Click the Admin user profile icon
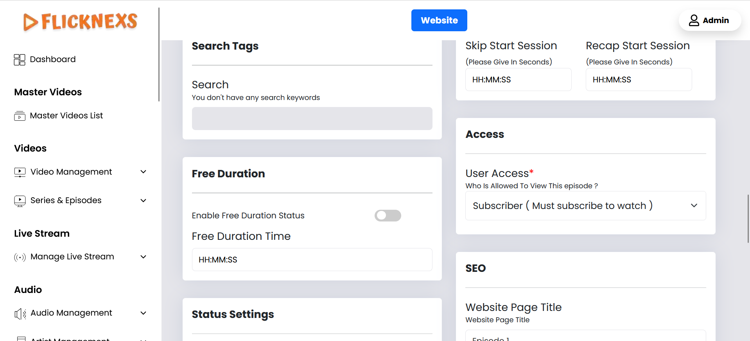This screenshot has height=341, width=750. coord(694,20)
